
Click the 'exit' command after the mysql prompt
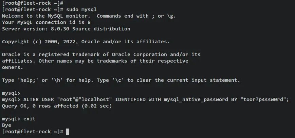(29, 119)
